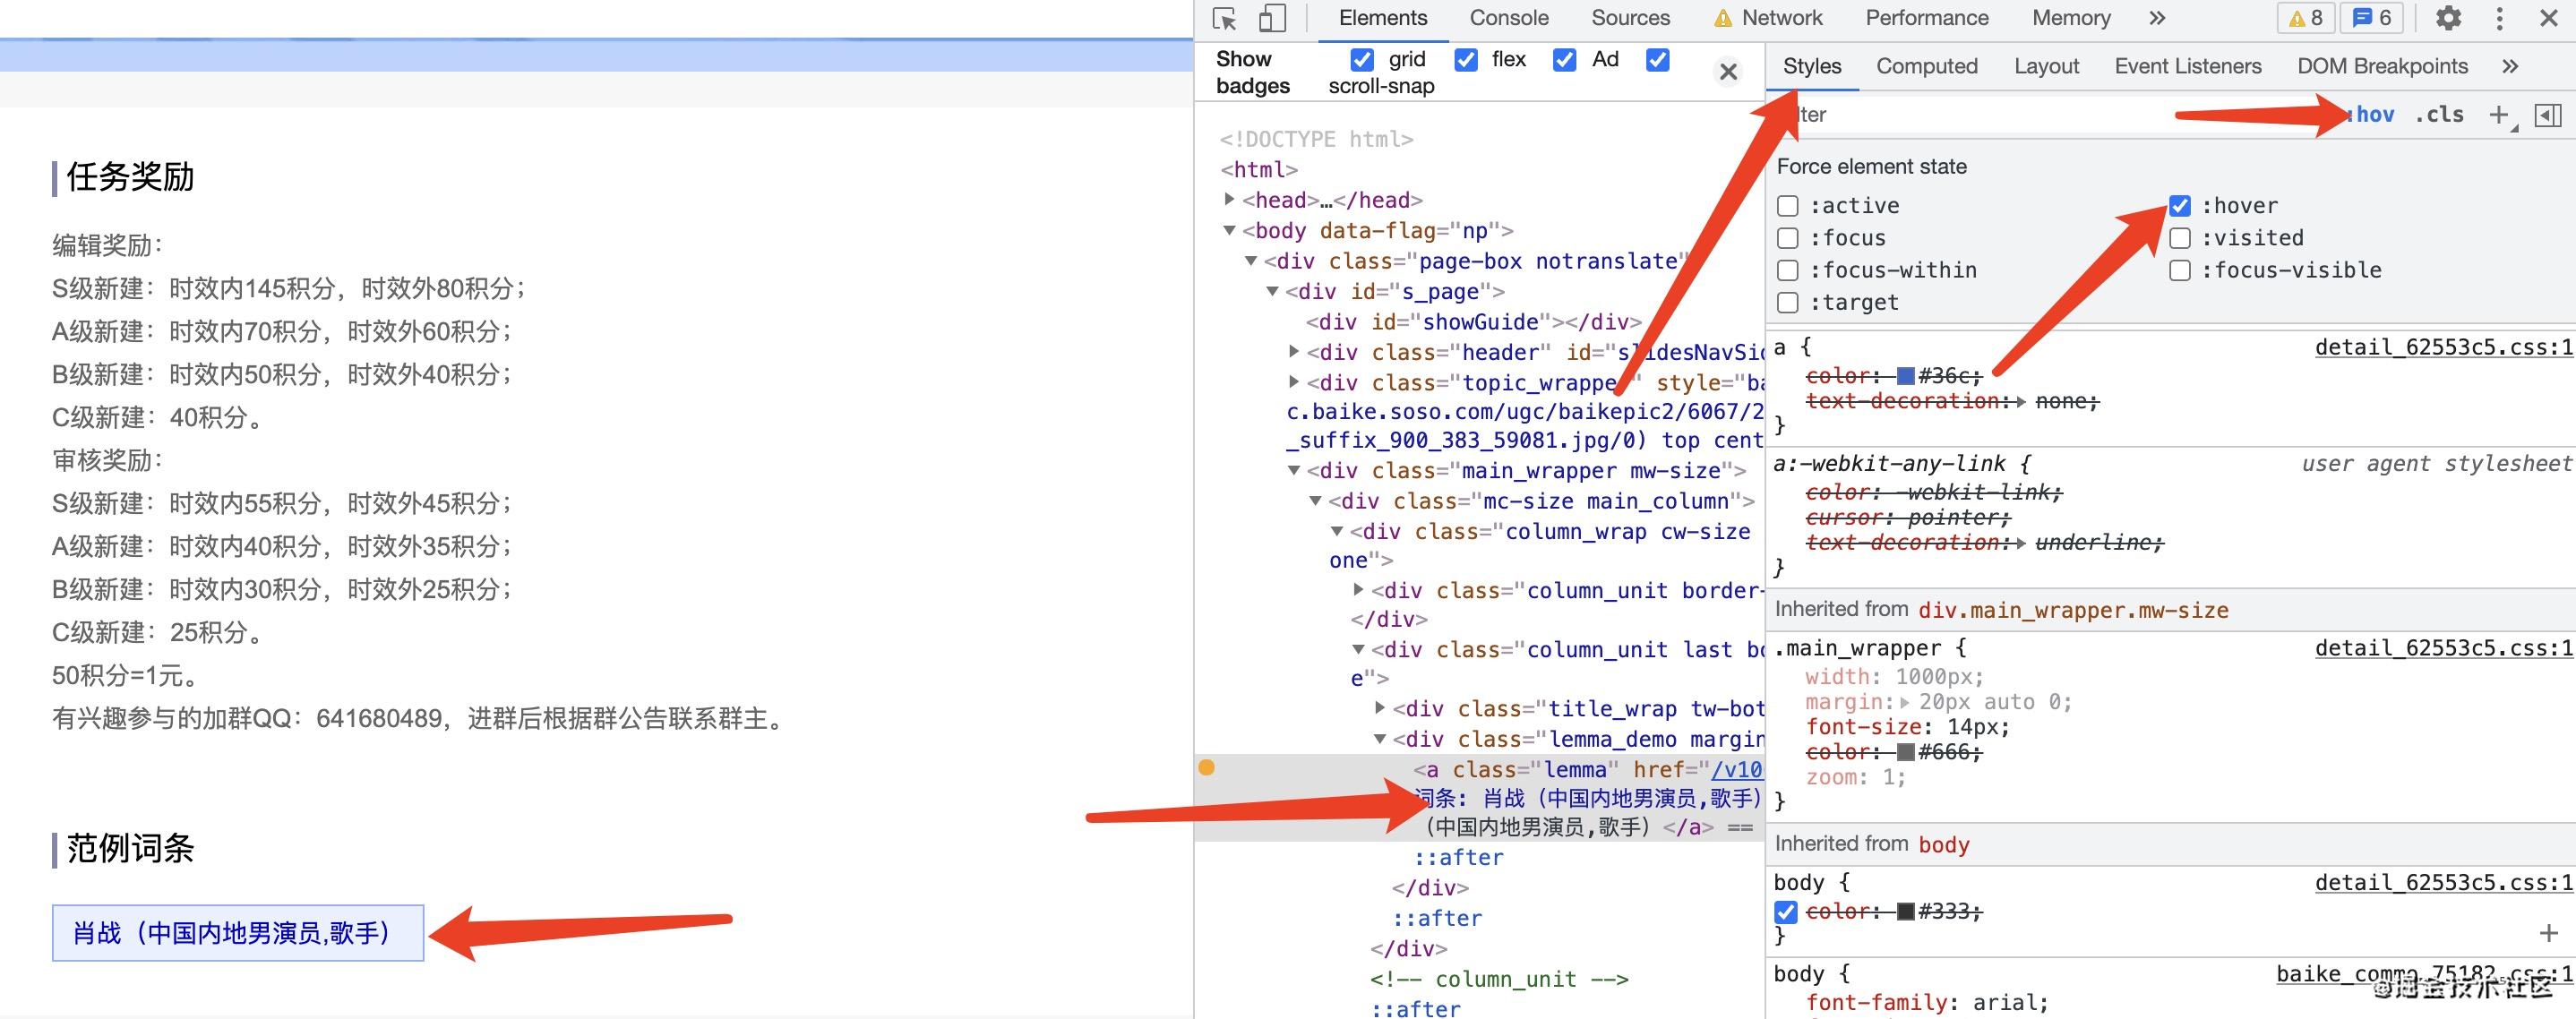This screenshot has width=2576, height=1019.
Task: Disable the grid badge checkbox
Action: pos(1362,60)
